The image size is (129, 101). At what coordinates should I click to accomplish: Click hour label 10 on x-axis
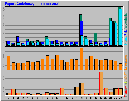(57, 98)
